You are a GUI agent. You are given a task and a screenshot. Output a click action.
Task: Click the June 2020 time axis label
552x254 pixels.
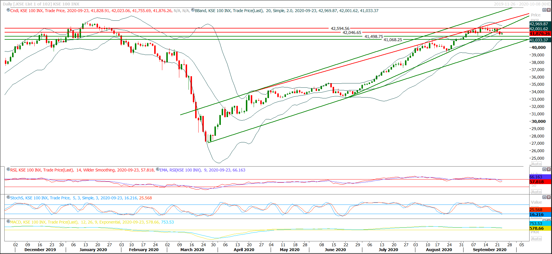[335, 250]
